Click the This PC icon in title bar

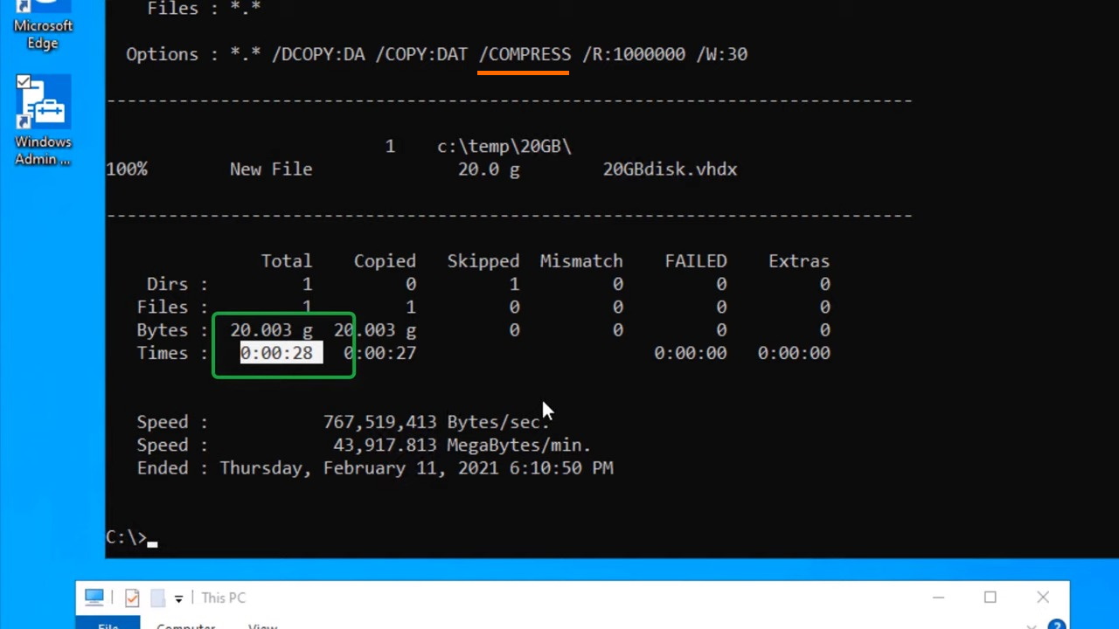coord(94,598)
